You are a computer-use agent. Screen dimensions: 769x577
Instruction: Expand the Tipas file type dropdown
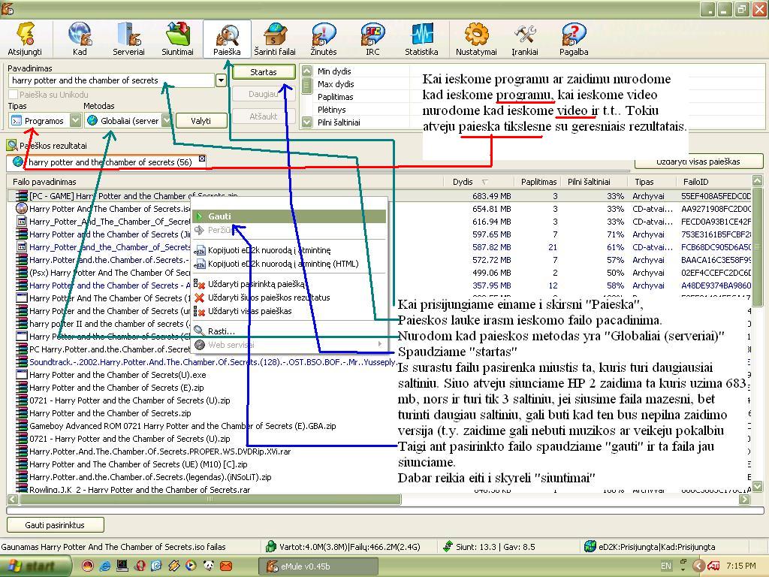(75, 120)
